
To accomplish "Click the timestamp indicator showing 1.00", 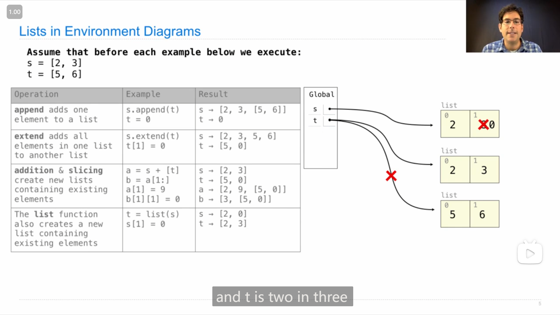I will [14, 12].
